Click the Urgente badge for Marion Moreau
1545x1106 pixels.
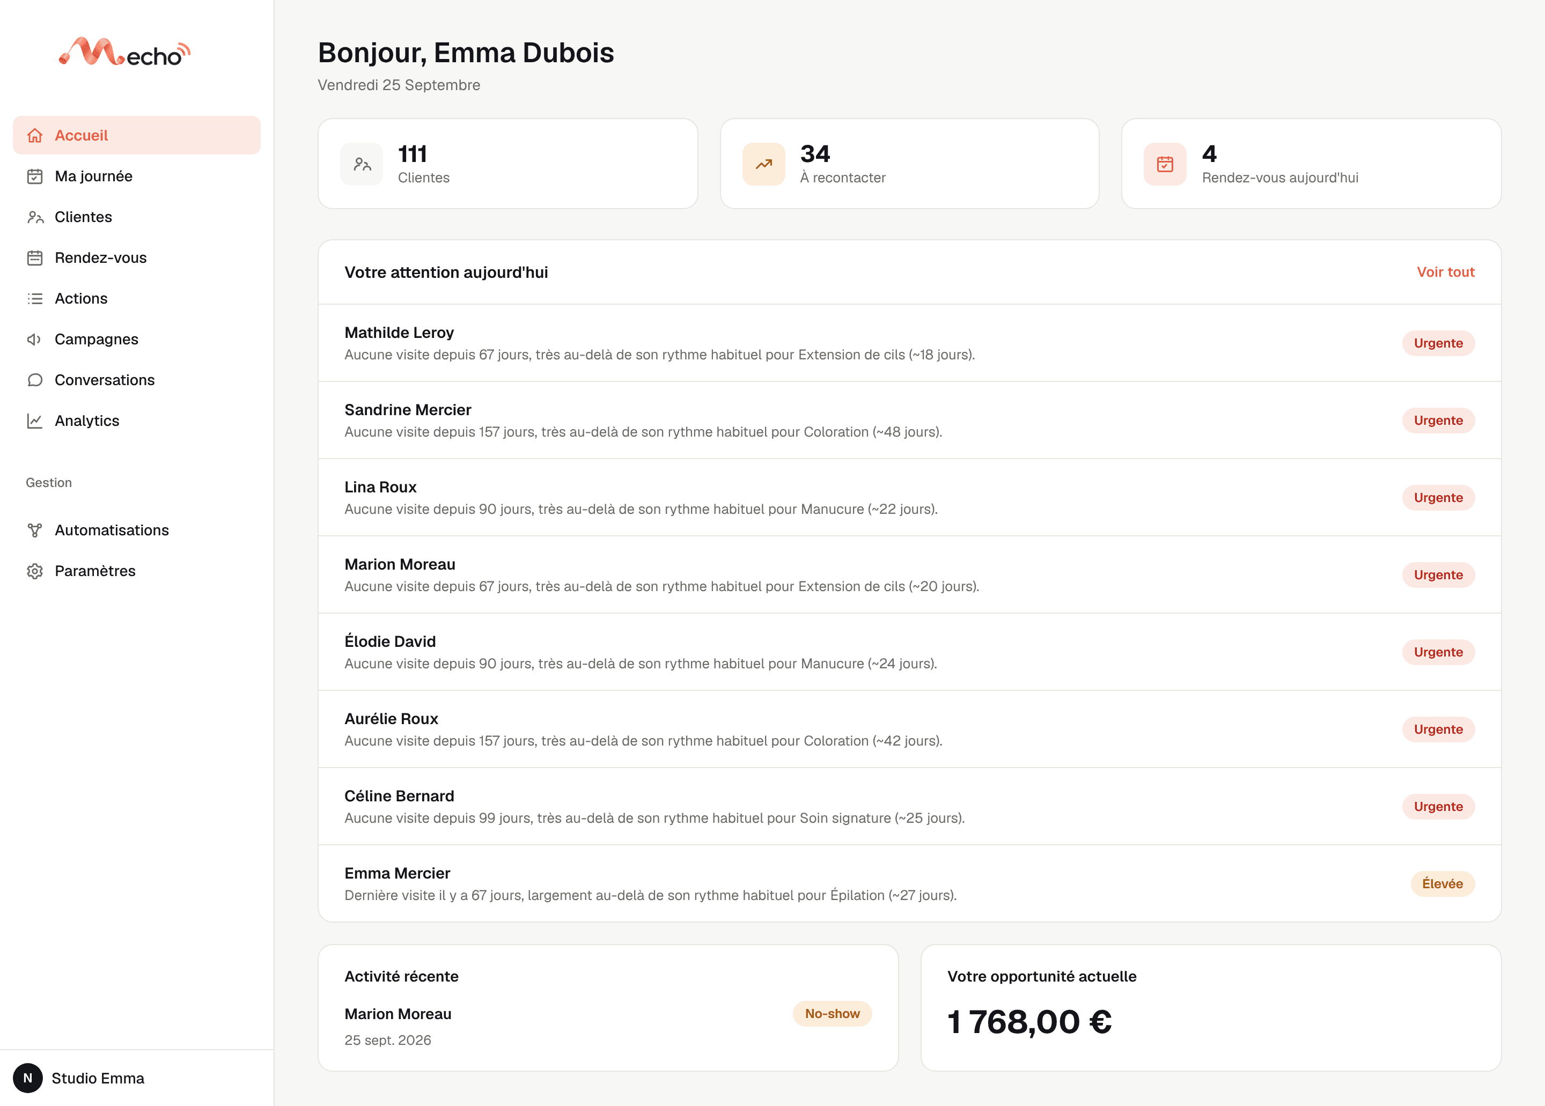(x=1438, y=575)
